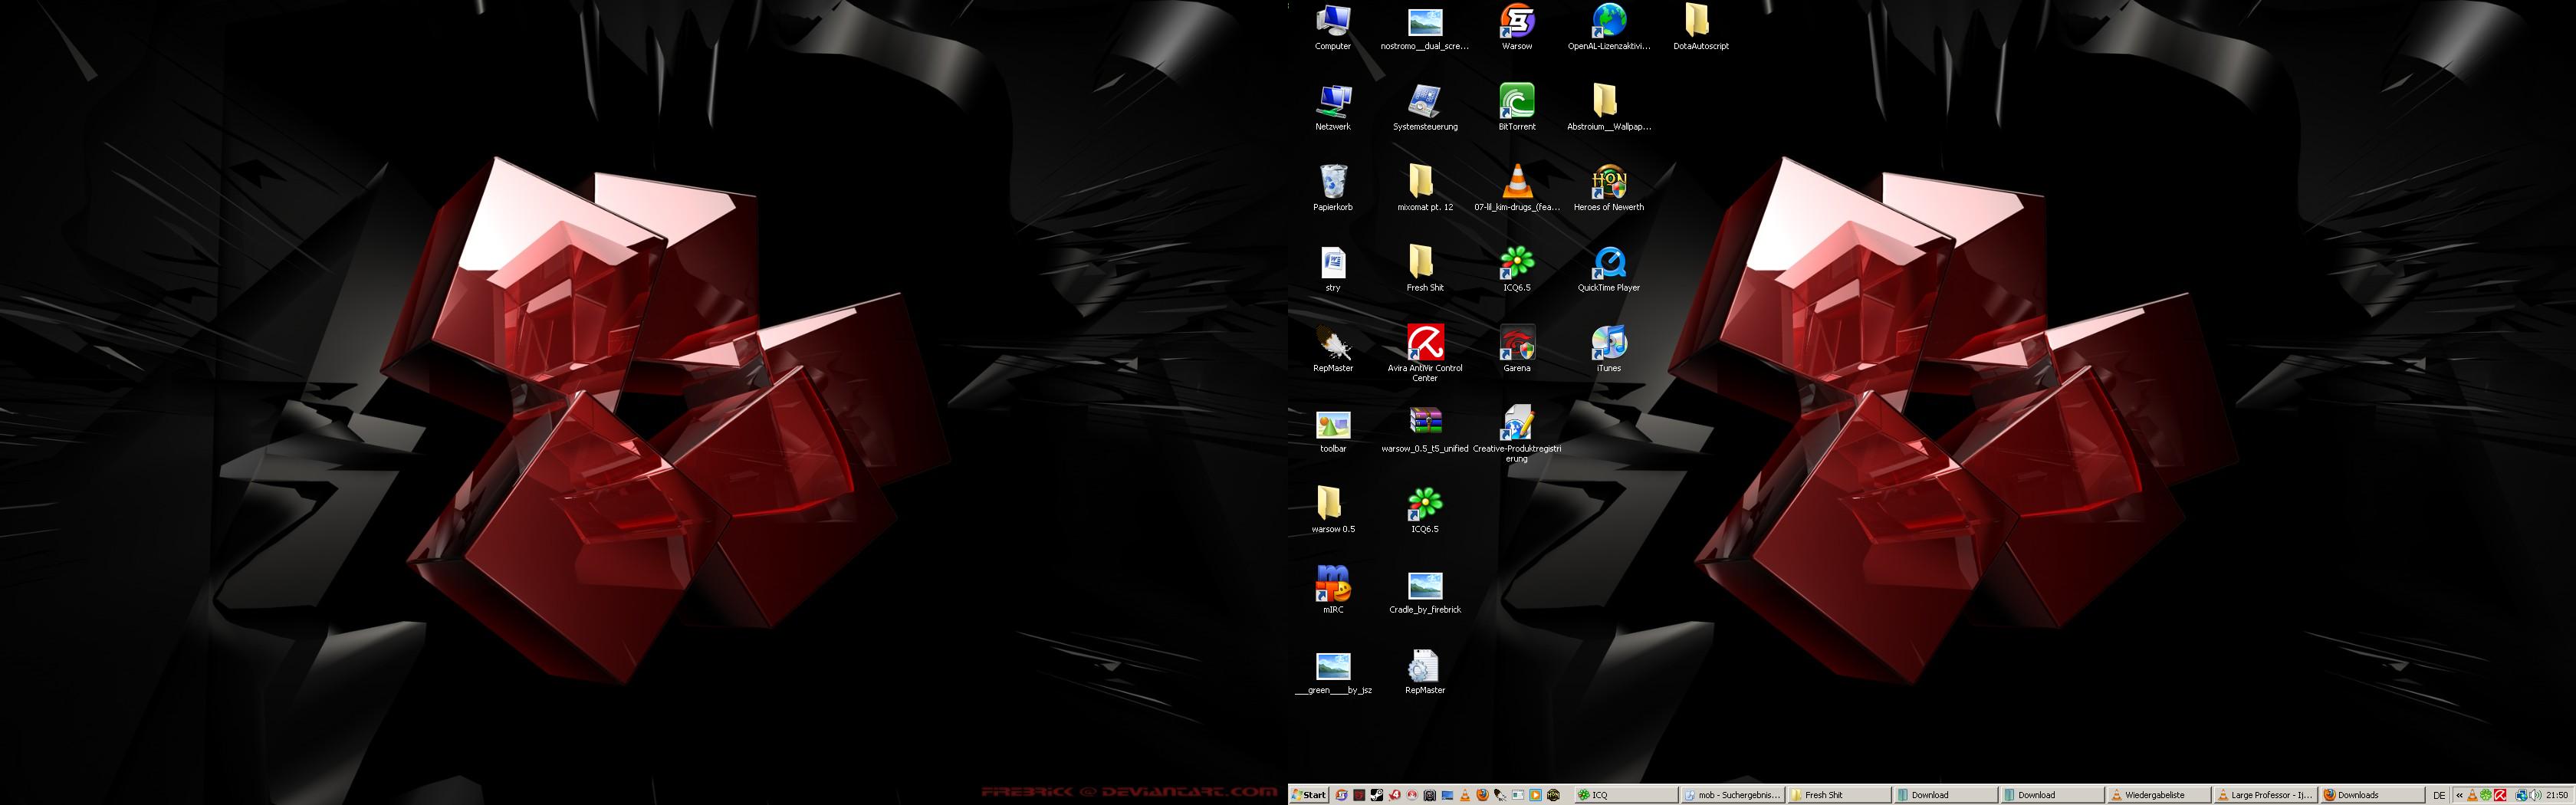
Task: Click the VLC system tray icon
Action: (x=2473, y=796)
